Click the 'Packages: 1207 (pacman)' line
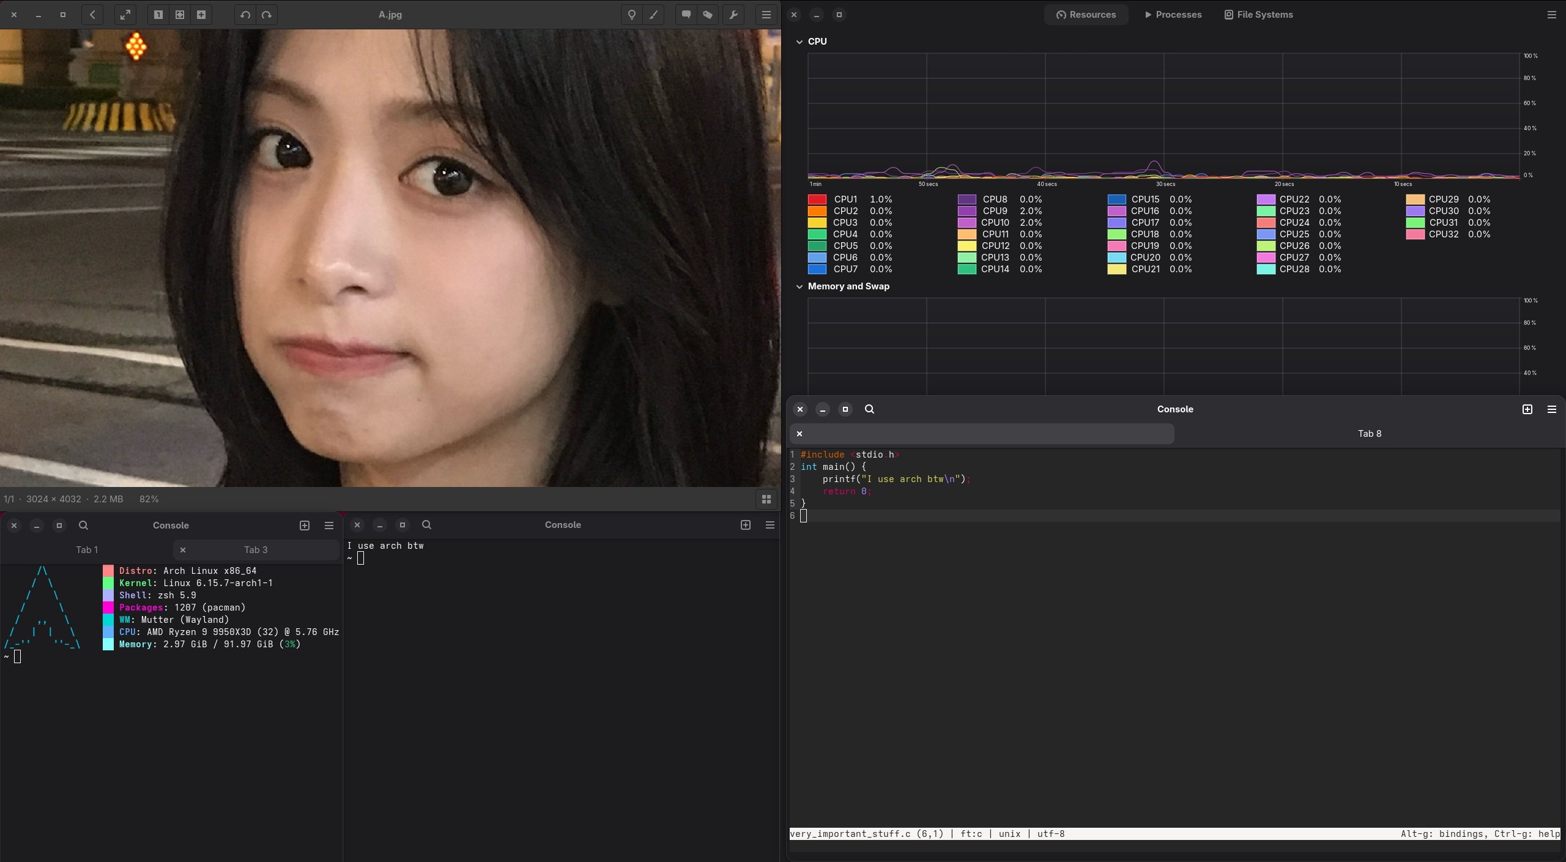Viewport: 1566px width, 862px height. pyautogui.click(x=182, y=607)
